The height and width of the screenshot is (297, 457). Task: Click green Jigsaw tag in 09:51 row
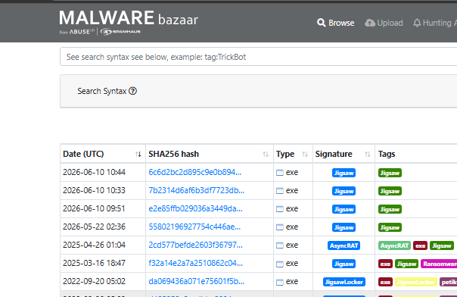390,209
